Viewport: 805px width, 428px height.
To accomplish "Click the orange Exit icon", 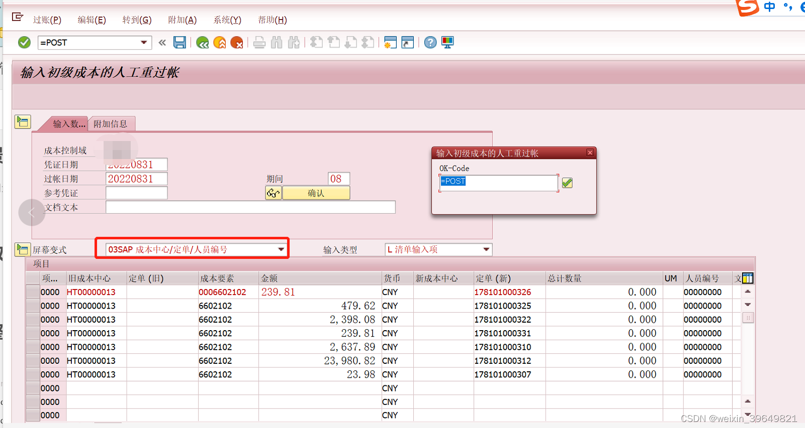I will coord(220,43).
